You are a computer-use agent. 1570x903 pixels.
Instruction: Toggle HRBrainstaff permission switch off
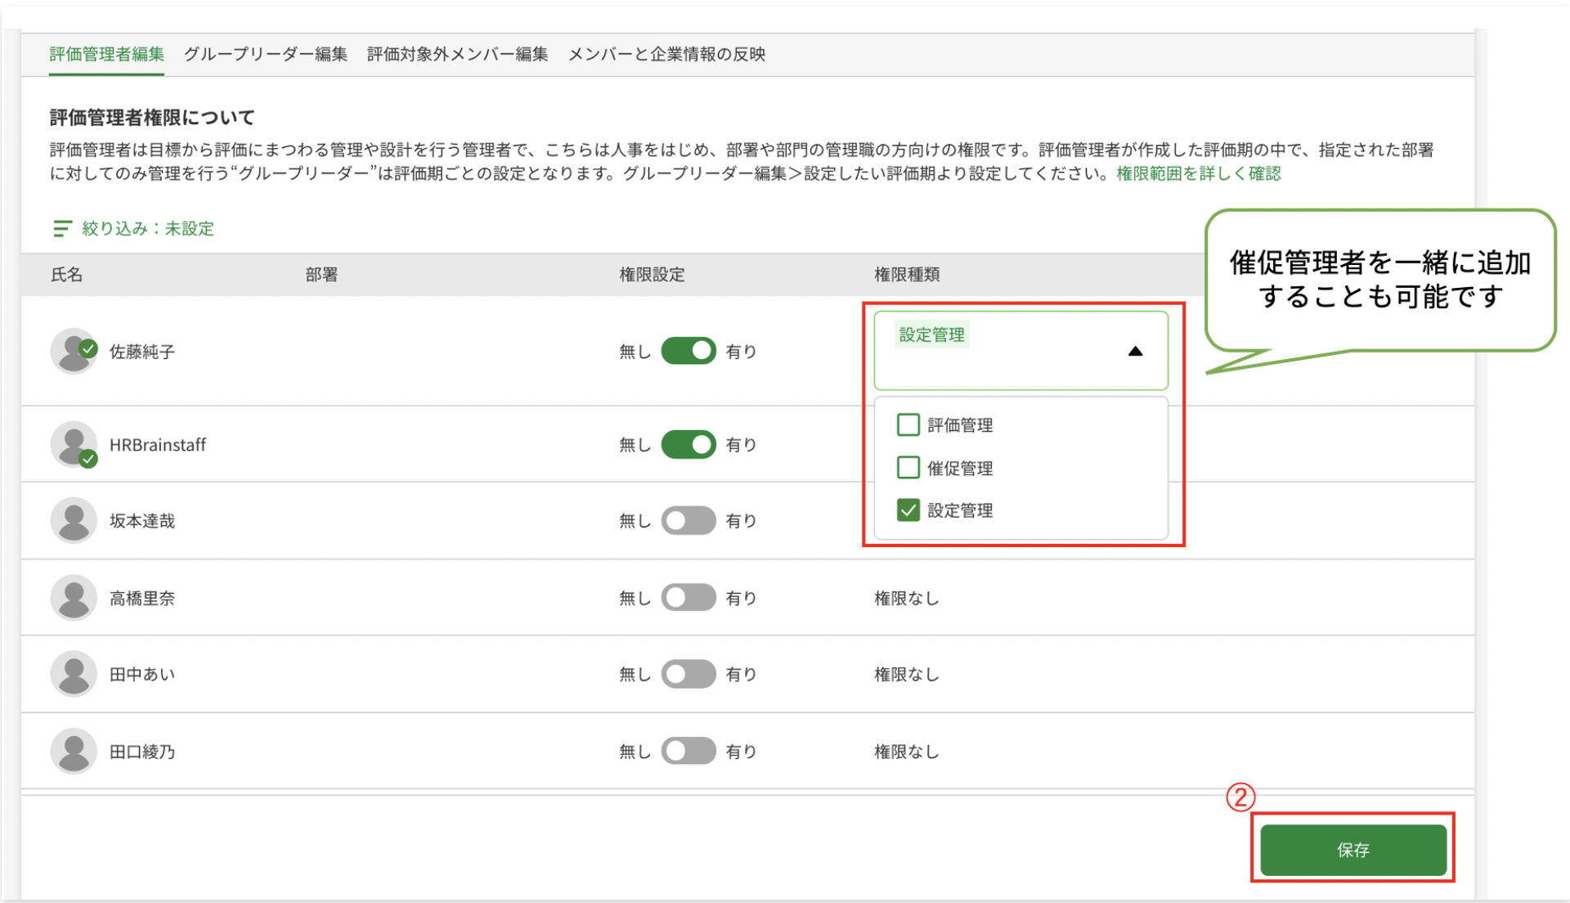click(689, 445)
